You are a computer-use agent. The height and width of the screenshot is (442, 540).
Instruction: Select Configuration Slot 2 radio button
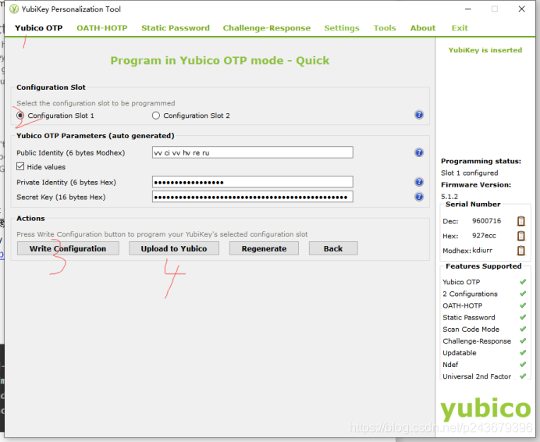(x=156, y=116)
